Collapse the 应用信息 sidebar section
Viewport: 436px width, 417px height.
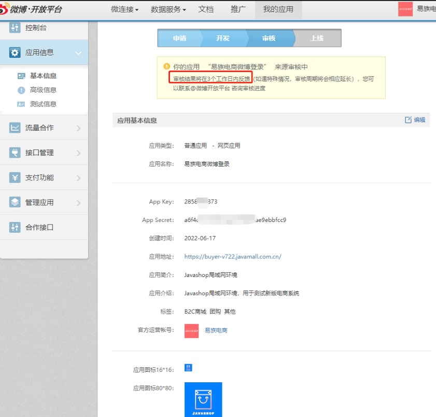pos(78,53)
